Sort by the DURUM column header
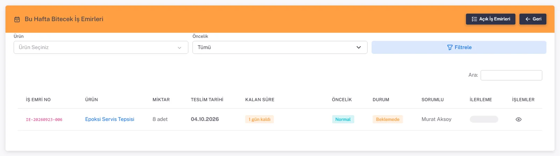Image resolution: width=560 pixels, height=156 pixels. [x=381, y=100]
